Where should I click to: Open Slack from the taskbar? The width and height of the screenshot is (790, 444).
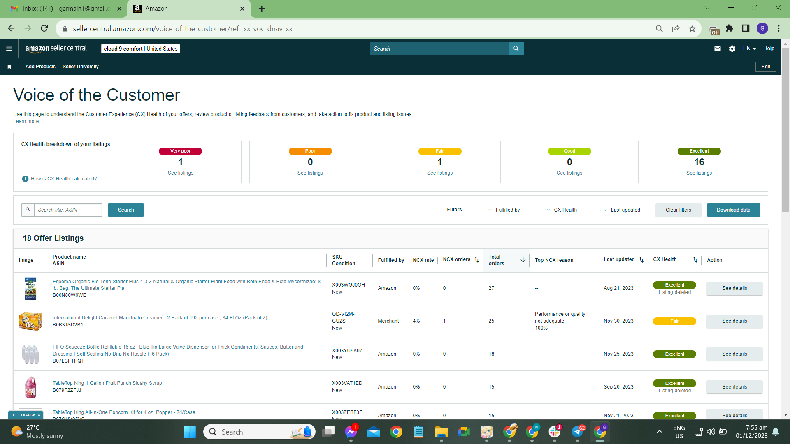coord(554,432)
